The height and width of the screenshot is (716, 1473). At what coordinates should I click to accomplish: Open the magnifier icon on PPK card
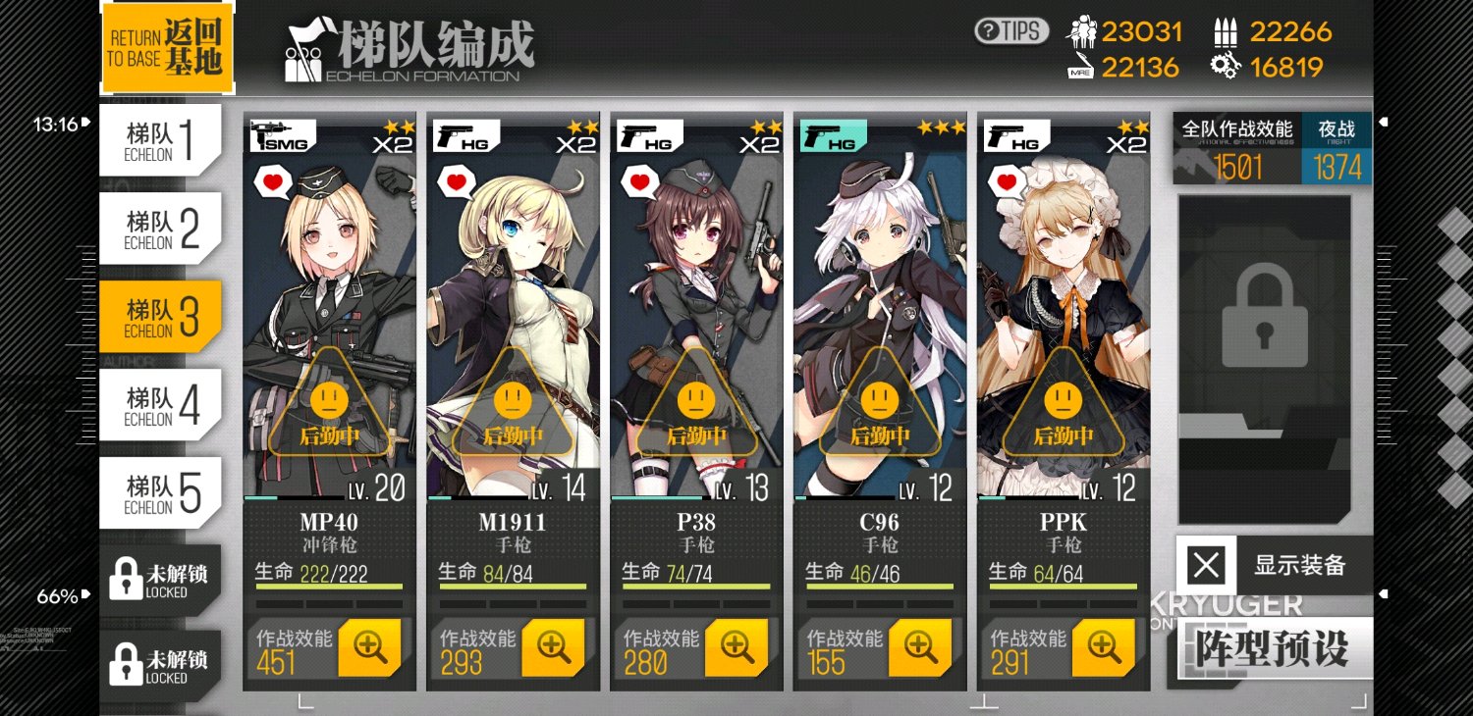coord(1104,647)
